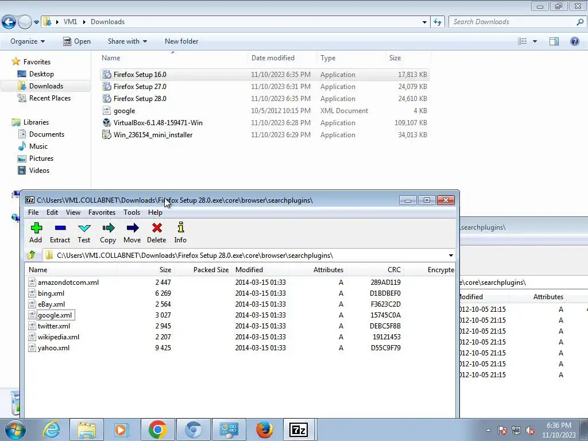Click the Explorer Back navigation button

9,22
